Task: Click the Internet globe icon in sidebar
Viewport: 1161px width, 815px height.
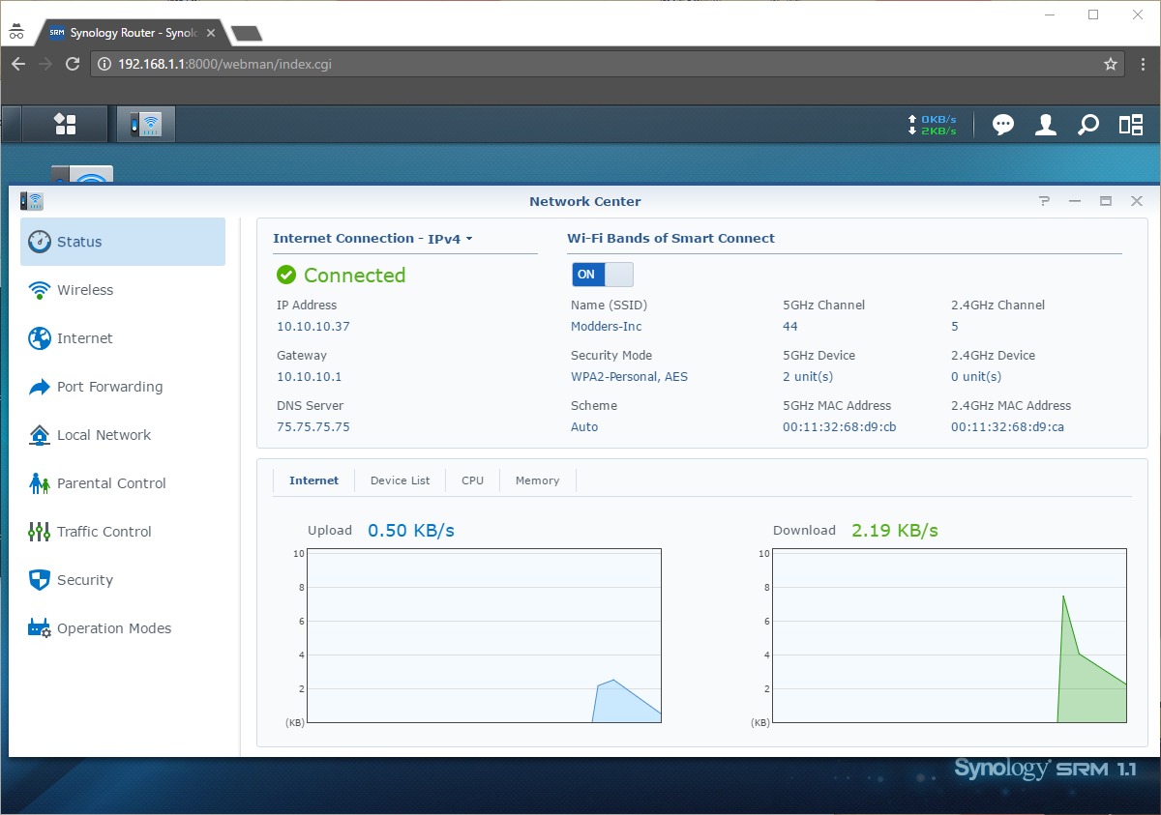Action: point(40,338)
